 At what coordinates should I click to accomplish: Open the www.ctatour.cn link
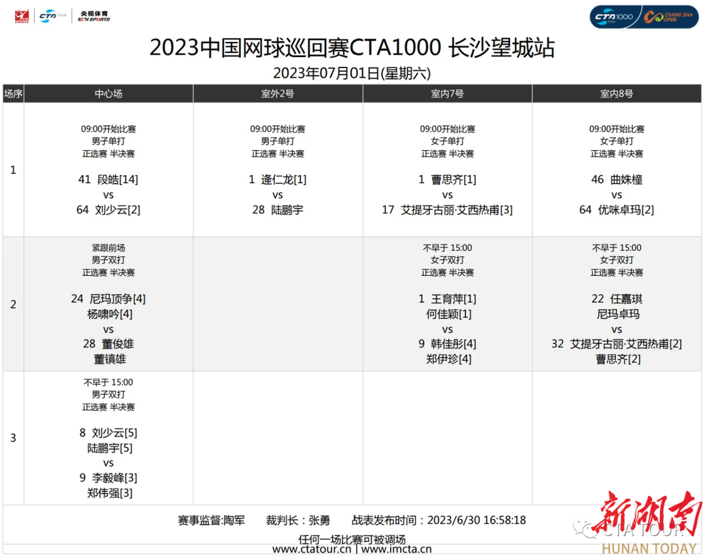click(312, 550)
